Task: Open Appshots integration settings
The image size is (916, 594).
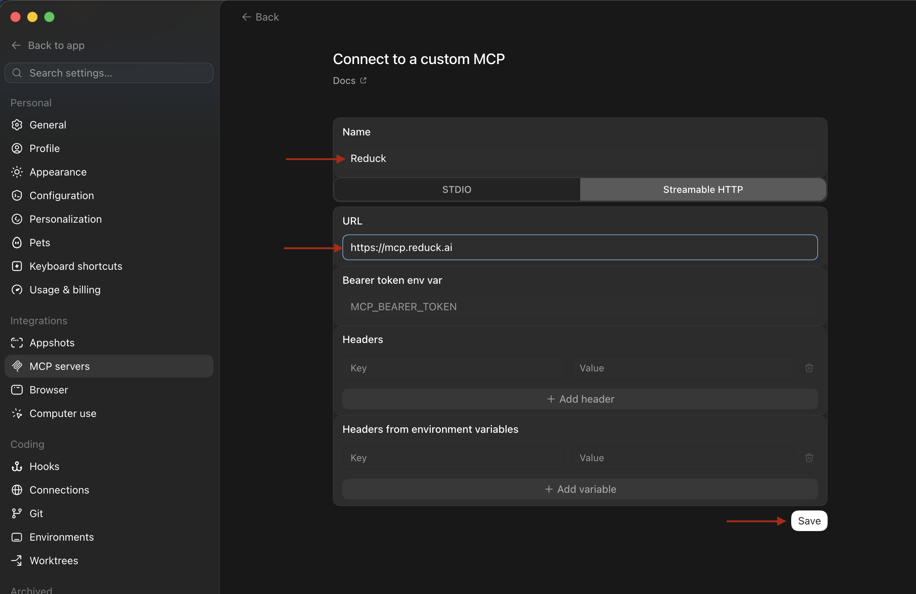Action: (x=109, y=343)
